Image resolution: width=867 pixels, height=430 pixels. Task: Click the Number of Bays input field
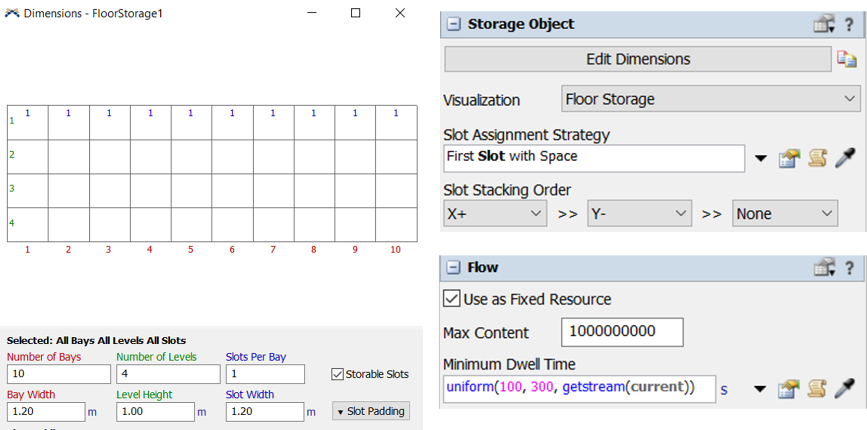point(59,374)
